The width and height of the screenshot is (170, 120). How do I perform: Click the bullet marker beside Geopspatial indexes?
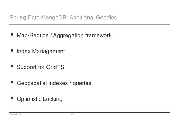(12, 82)
